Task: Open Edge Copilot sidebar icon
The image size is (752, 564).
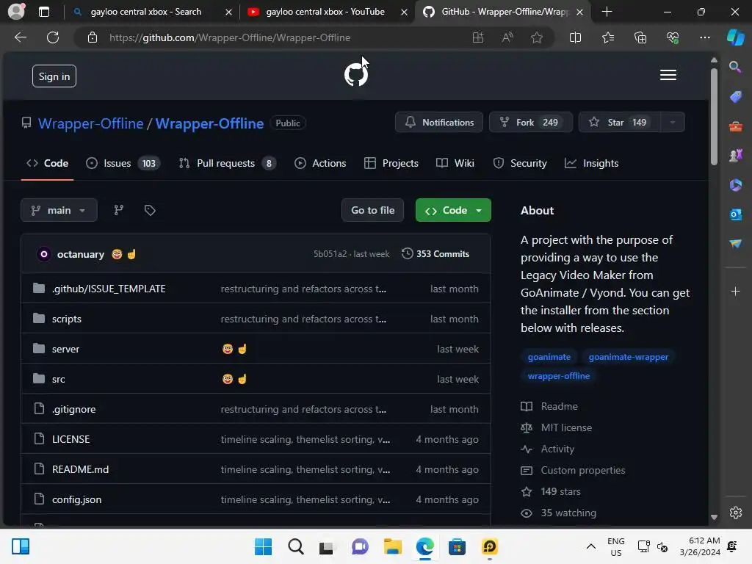Action: 735,37
